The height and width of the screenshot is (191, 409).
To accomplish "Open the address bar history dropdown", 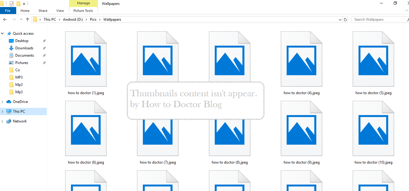I will tap(340, 19).
